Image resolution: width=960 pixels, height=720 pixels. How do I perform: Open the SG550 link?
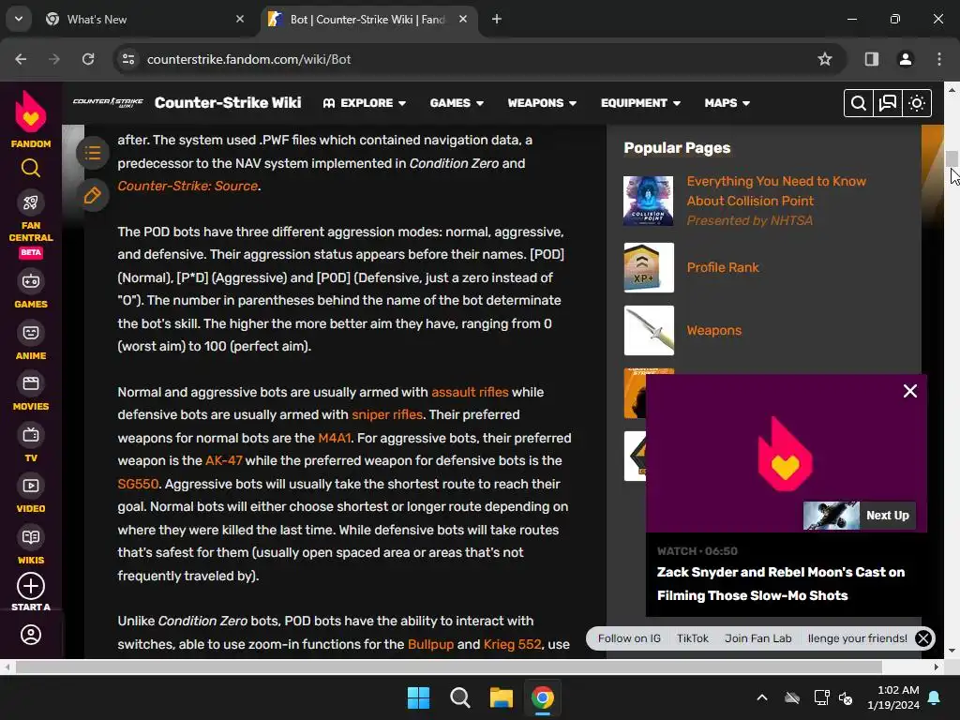tap(138, 484)
